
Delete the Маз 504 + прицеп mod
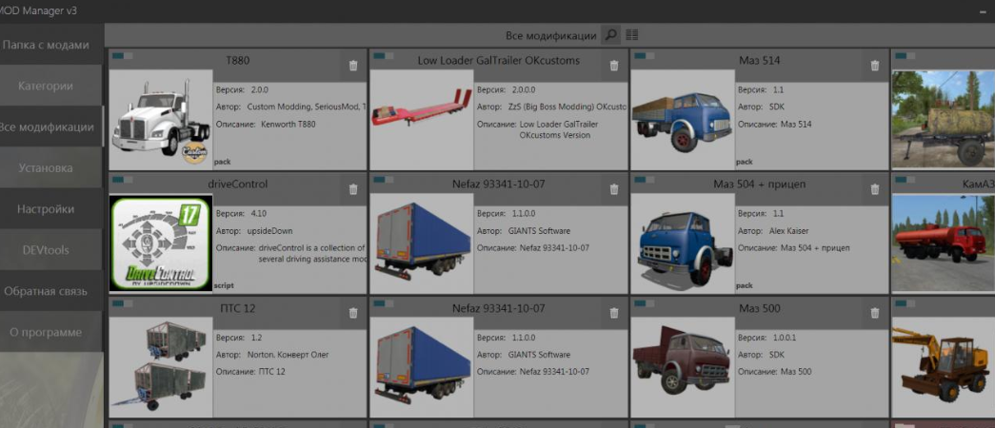(x=875, y=189)
